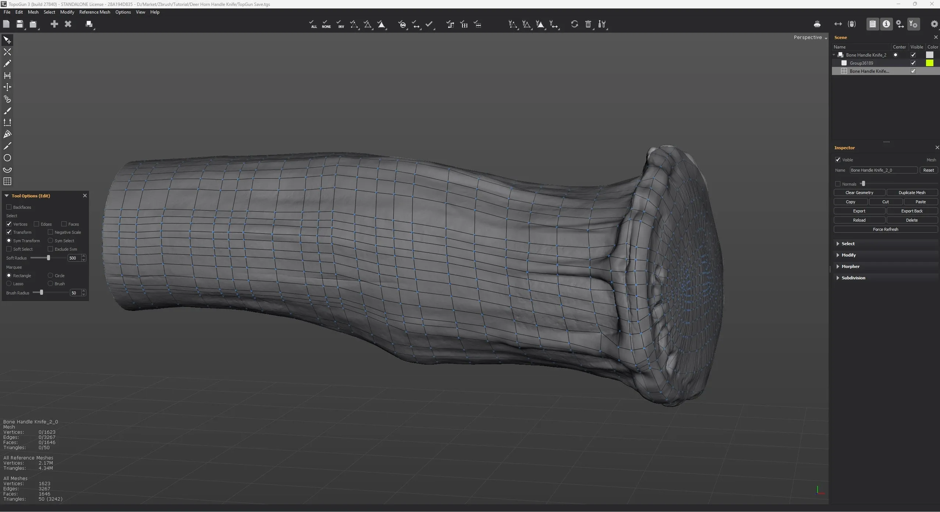The width and height of the screenshot is (940, 512).
Task: Select the Circle tool in left toolbar
Action: coord(7,158)
